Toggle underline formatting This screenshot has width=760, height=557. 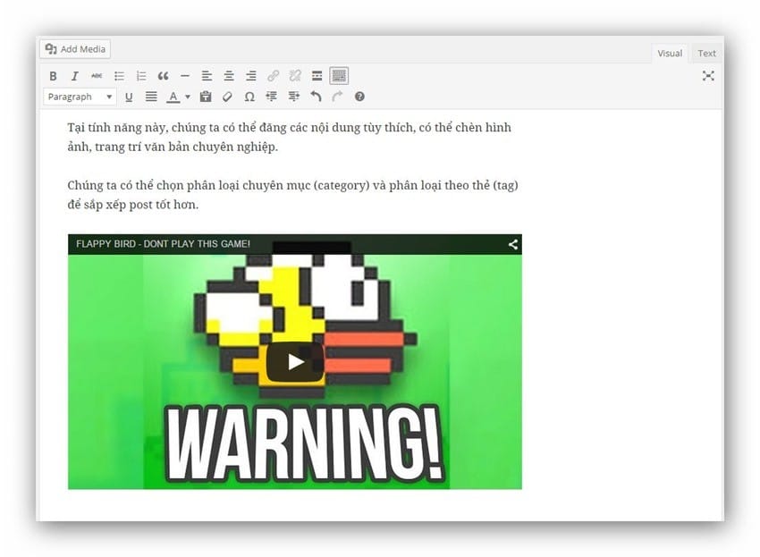tap(129, 97)
